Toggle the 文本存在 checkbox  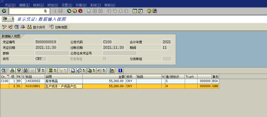pos(104,59)
